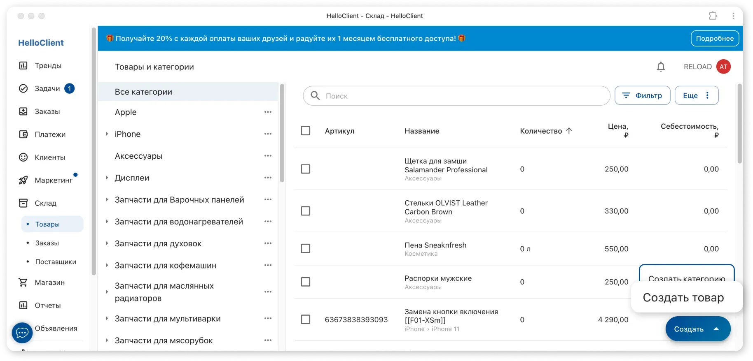Viewport: 753px width, 361px height.
Task: Click the Тренды chart icon in sidebar
Action: [23, 66]
